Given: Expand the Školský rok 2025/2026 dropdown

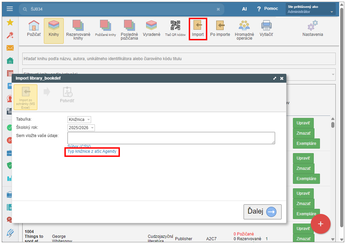Looking at the screenshot, I should (81, 128).
